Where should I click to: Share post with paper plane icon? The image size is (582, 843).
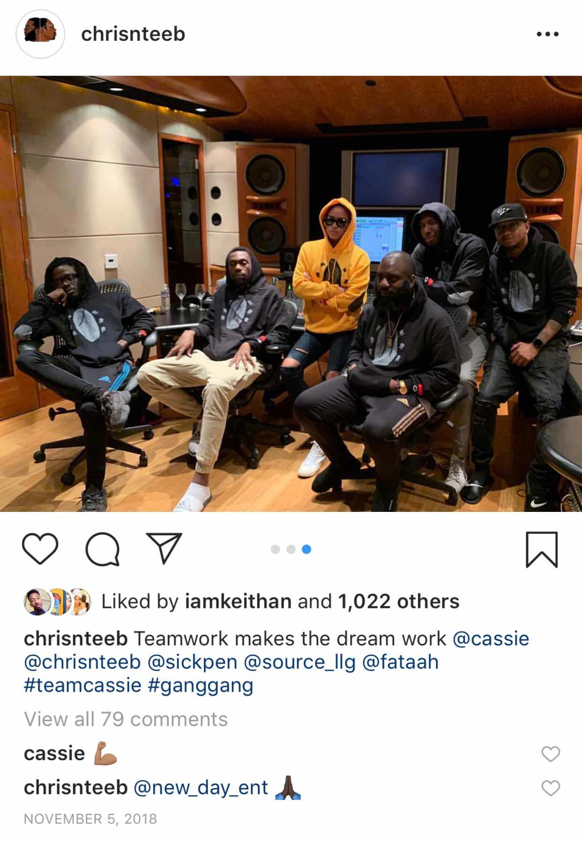pyautogui.click(x=164, y=548)
